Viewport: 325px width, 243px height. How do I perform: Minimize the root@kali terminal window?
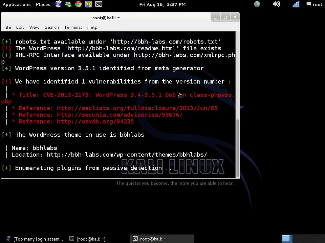tap(216, 17)
